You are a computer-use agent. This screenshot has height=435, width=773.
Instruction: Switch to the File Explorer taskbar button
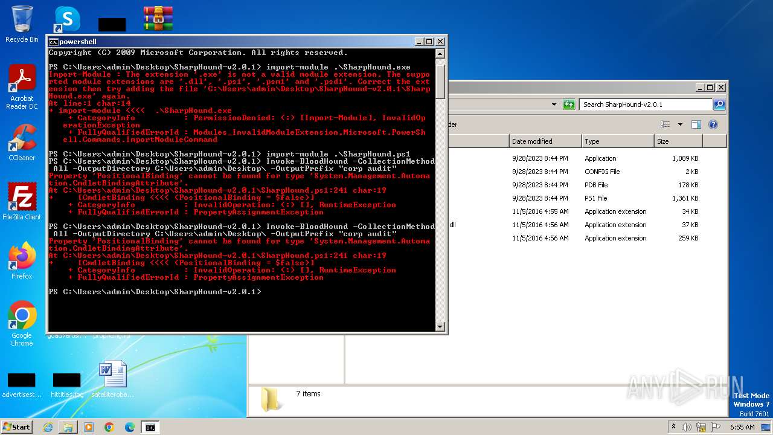(x=68, y=427)
